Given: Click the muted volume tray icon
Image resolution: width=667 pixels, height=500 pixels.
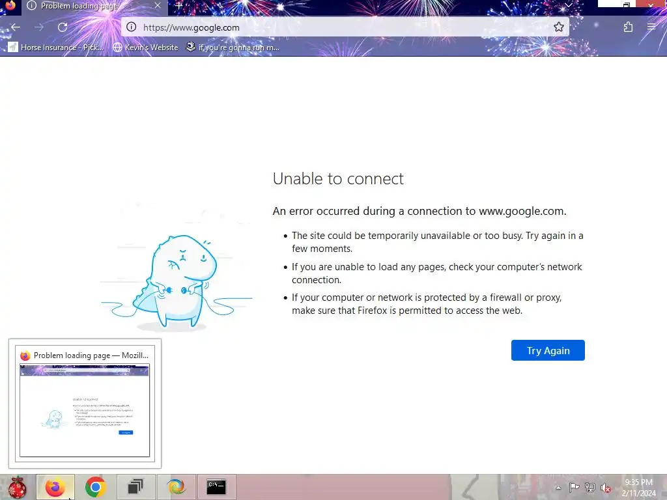Looking at the screenshot, I should (x=606, y=488).
